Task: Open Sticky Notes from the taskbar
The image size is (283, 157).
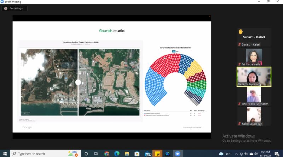Action: click(157, 154)
